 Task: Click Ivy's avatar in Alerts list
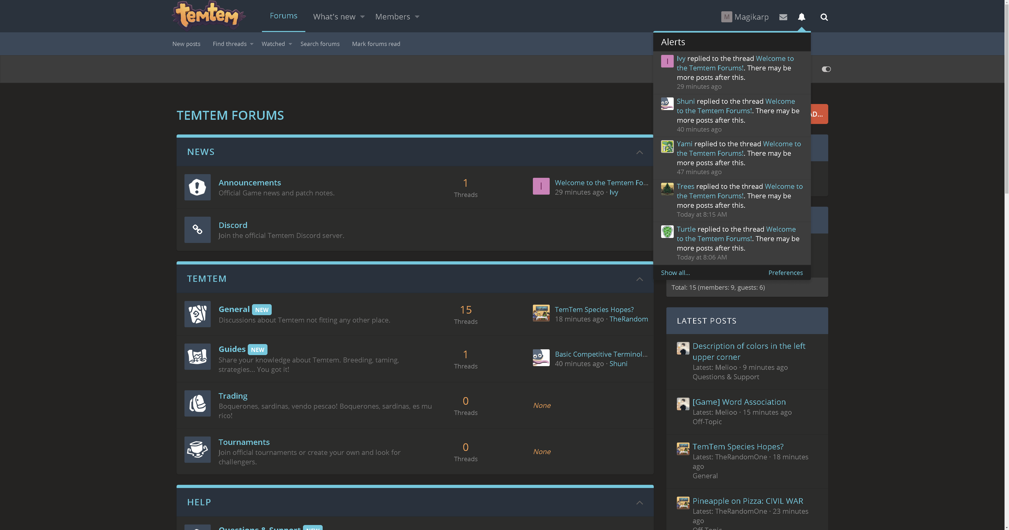667,61
